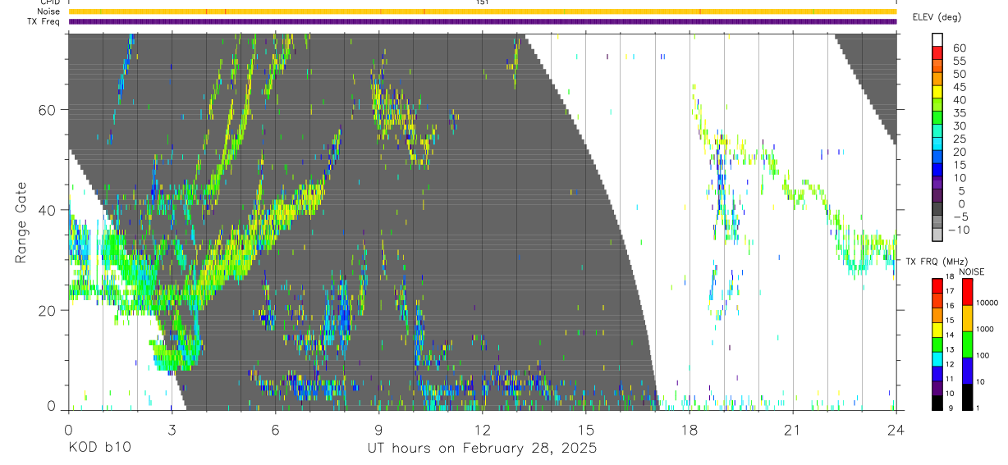Click the 'TX Freq' row label at top left
1008x465 pixels.
[x=44, y=21]
